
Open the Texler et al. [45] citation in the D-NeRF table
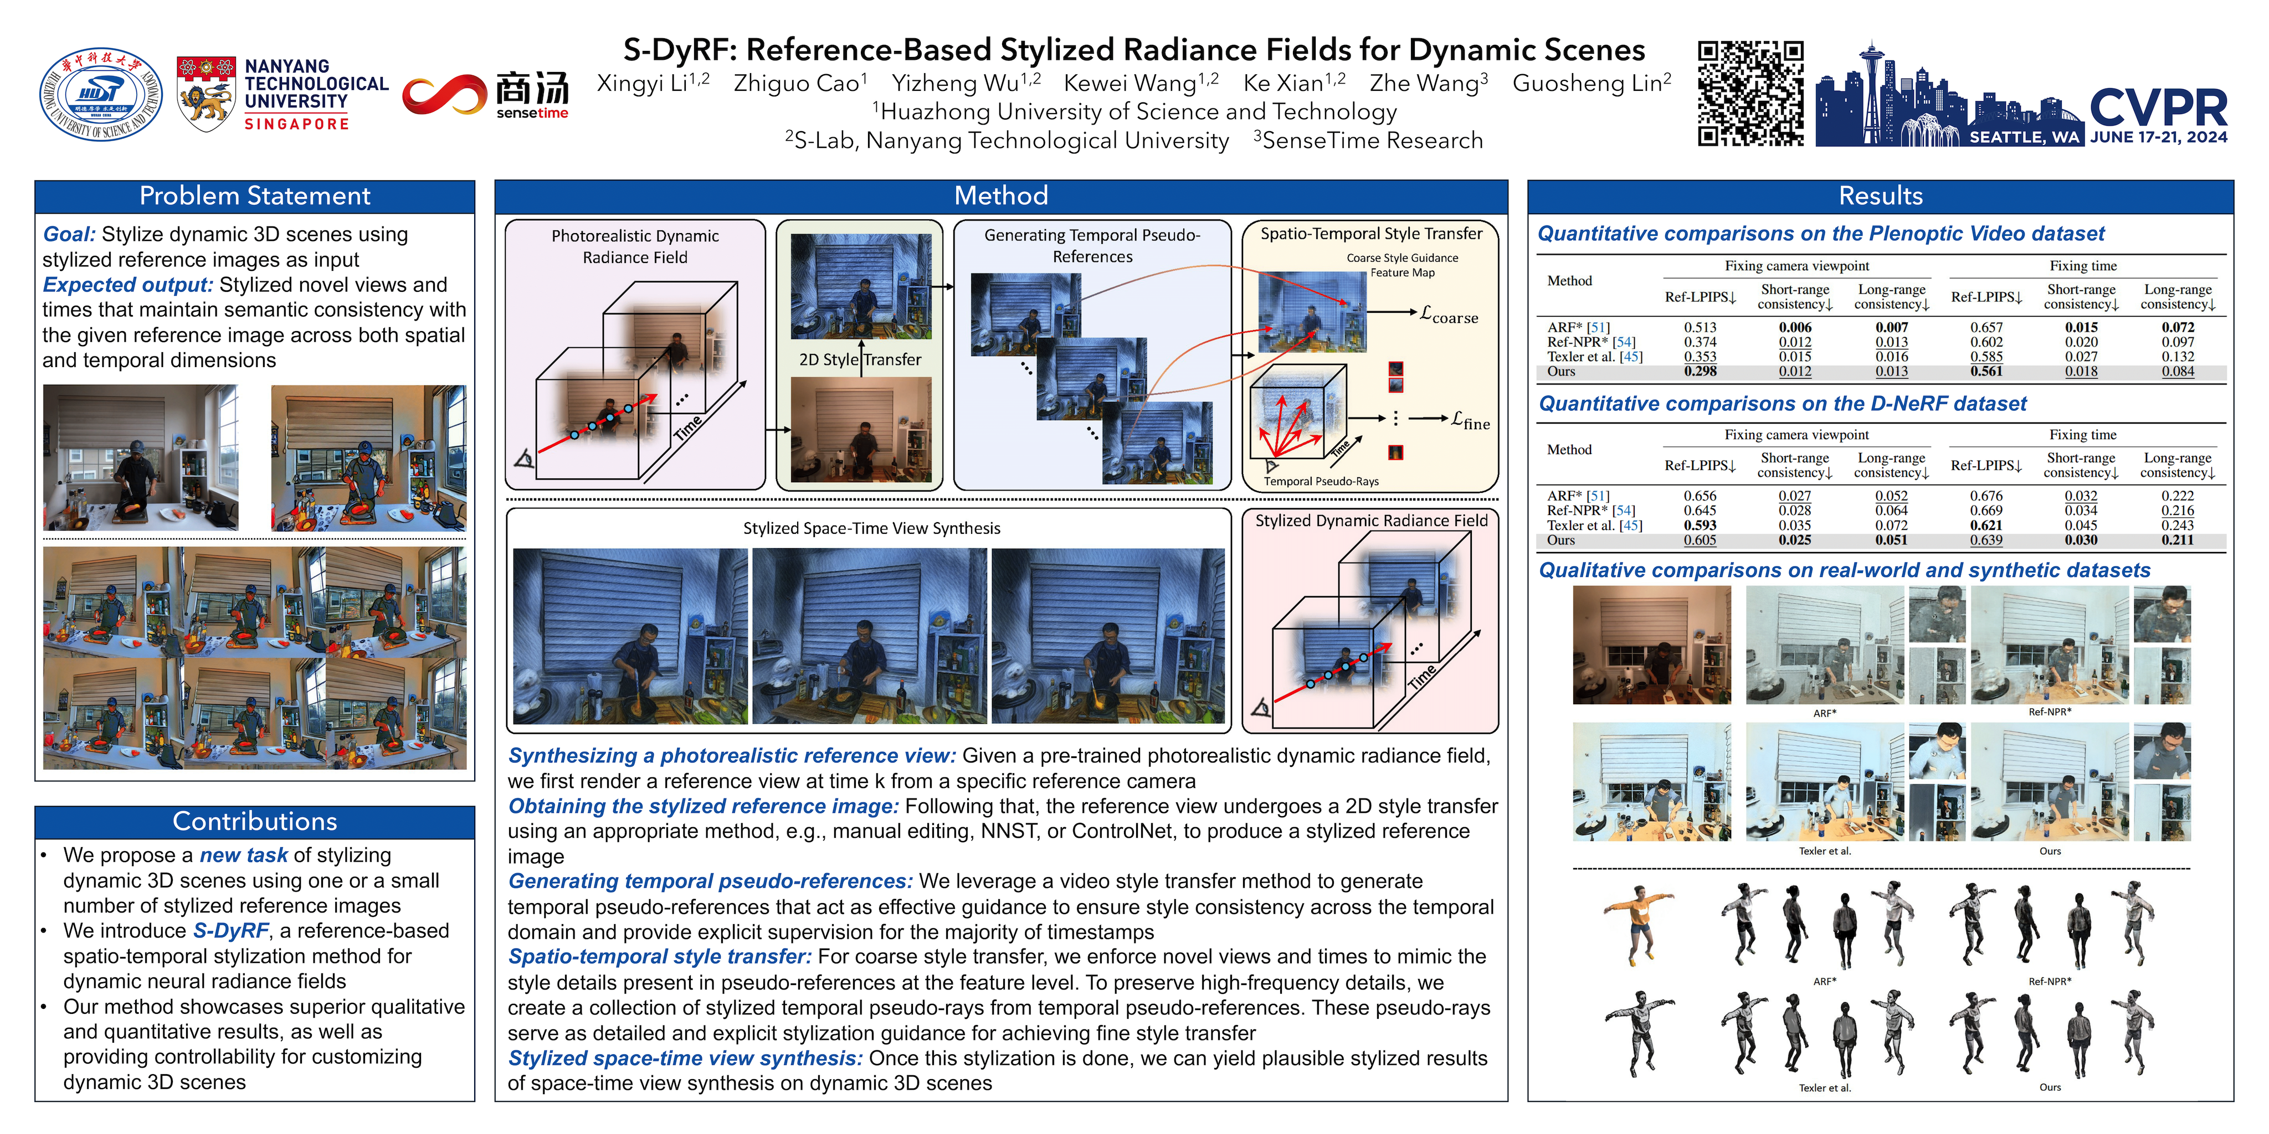click(x=1630, y=525)
